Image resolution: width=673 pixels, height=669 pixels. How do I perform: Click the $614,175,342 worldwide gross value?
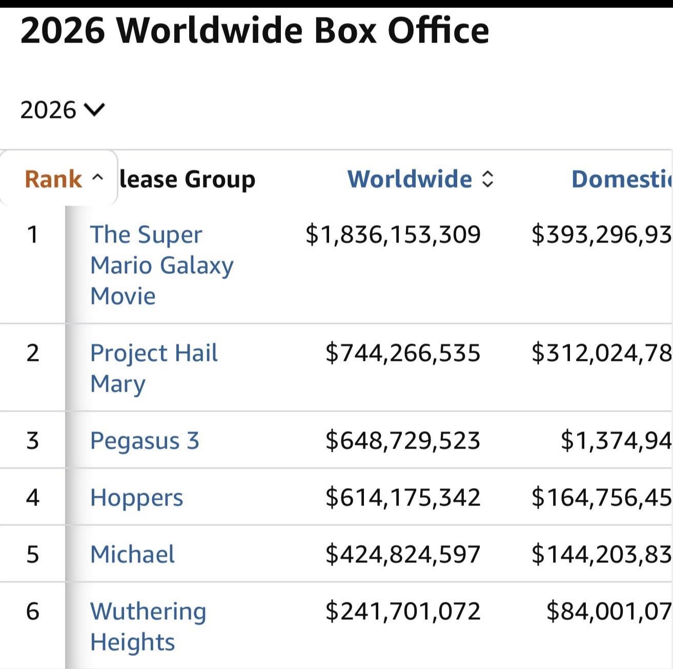click(403, 497)
